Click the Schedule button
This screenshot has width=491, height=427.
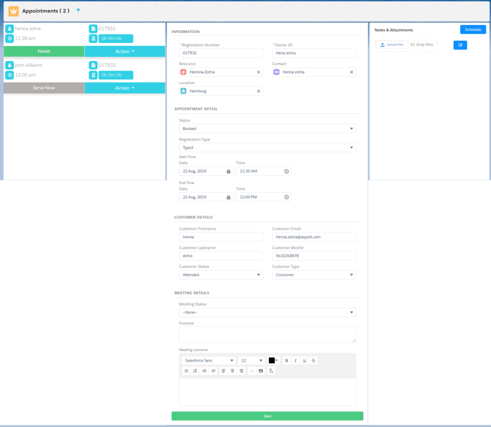(x=473, y=30)
